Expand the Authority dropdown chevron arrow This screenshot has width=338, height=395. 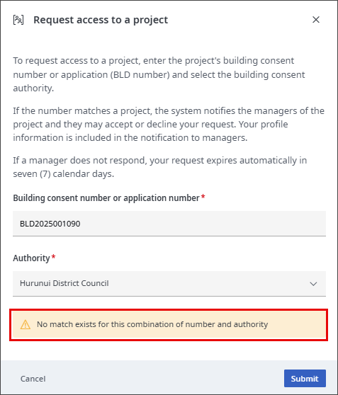click(x=313, y=284)
